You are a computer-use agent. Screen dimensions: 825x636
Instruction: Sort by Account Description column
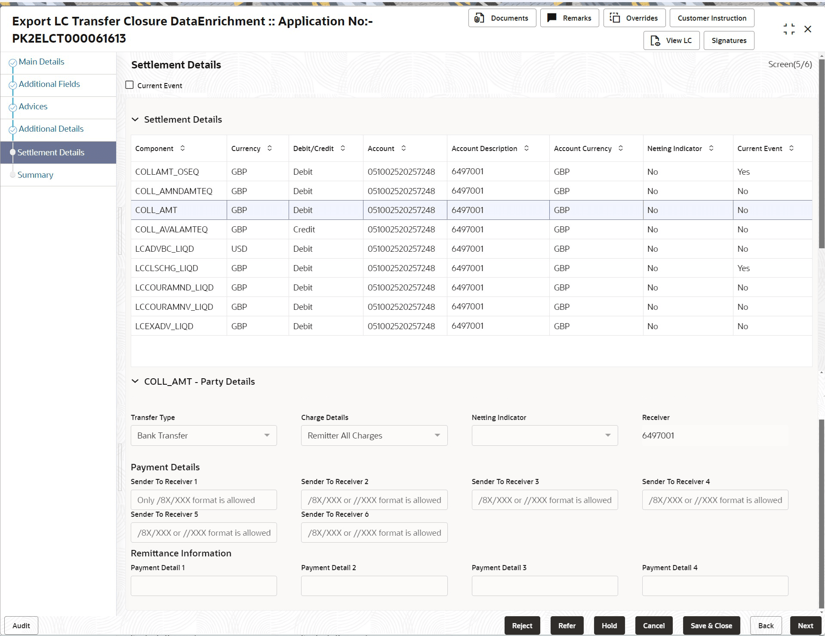(526, 148)
